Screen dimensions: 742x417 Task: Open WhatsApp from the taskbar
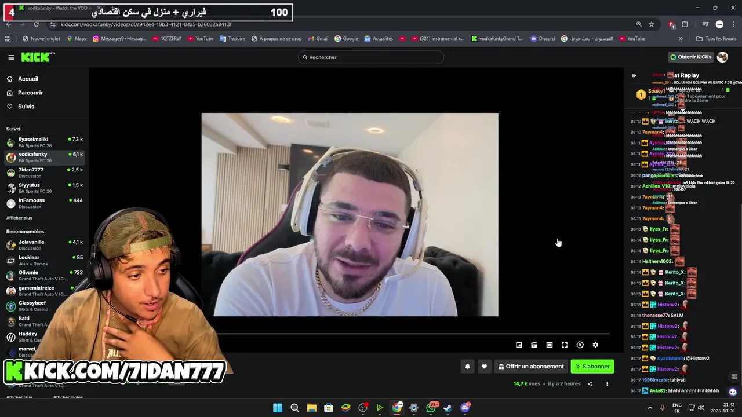point(431,408)
